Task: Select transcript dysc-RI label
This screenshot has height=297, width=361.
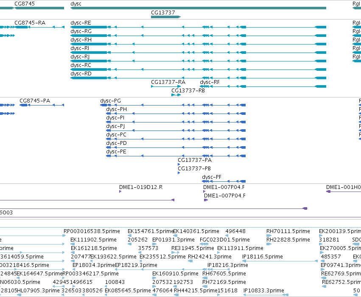Action: point(80,48)
